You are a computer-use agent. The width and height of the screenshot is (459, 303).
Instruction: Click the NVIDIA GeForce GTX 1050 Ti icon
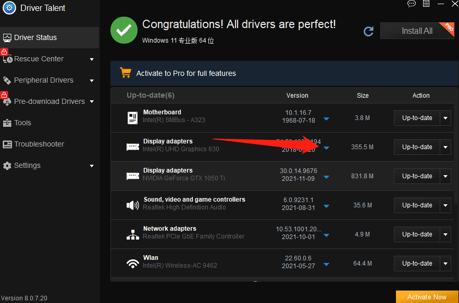click(133, 176)
